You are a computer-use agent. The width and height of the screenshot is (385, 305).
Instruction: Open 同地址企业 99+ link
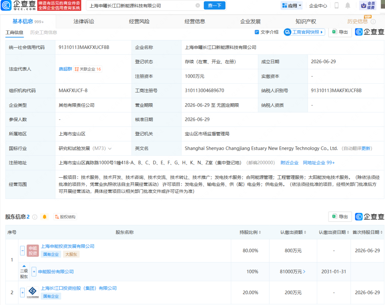click(x=319, y=163)
